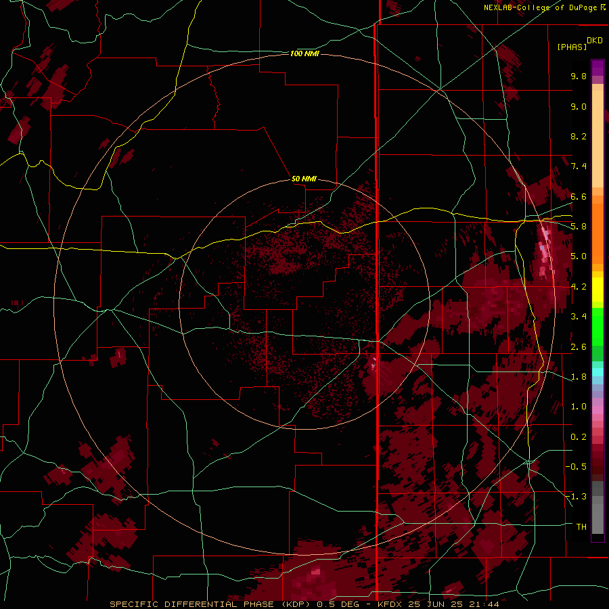Click the [PHAS] legend heading

click(572, 47)
